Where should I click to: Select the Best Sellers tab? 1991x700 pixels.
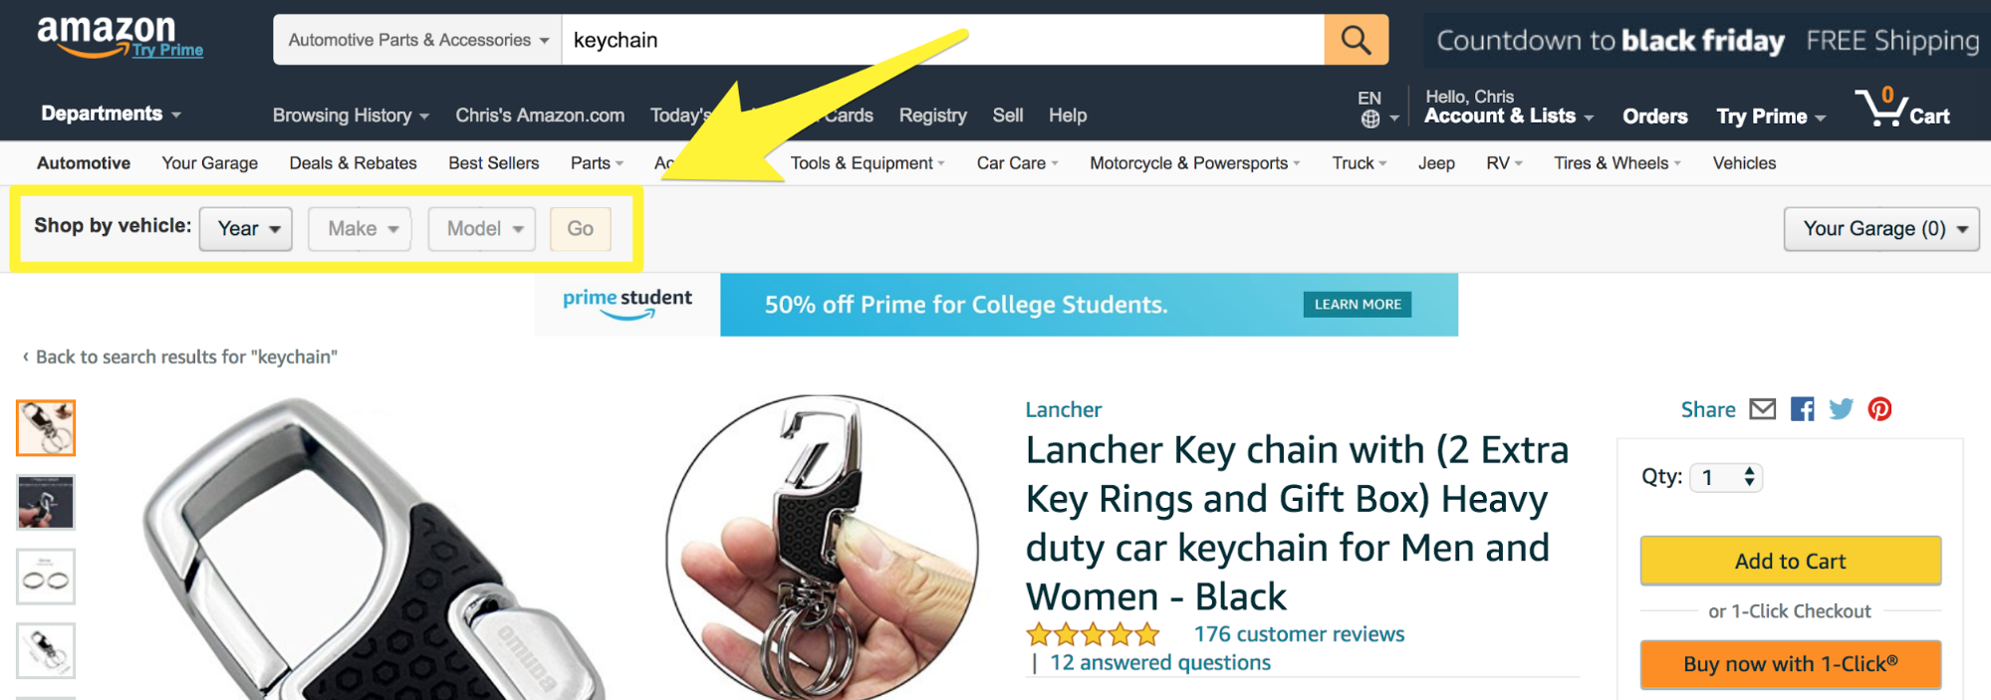[493, 163]
